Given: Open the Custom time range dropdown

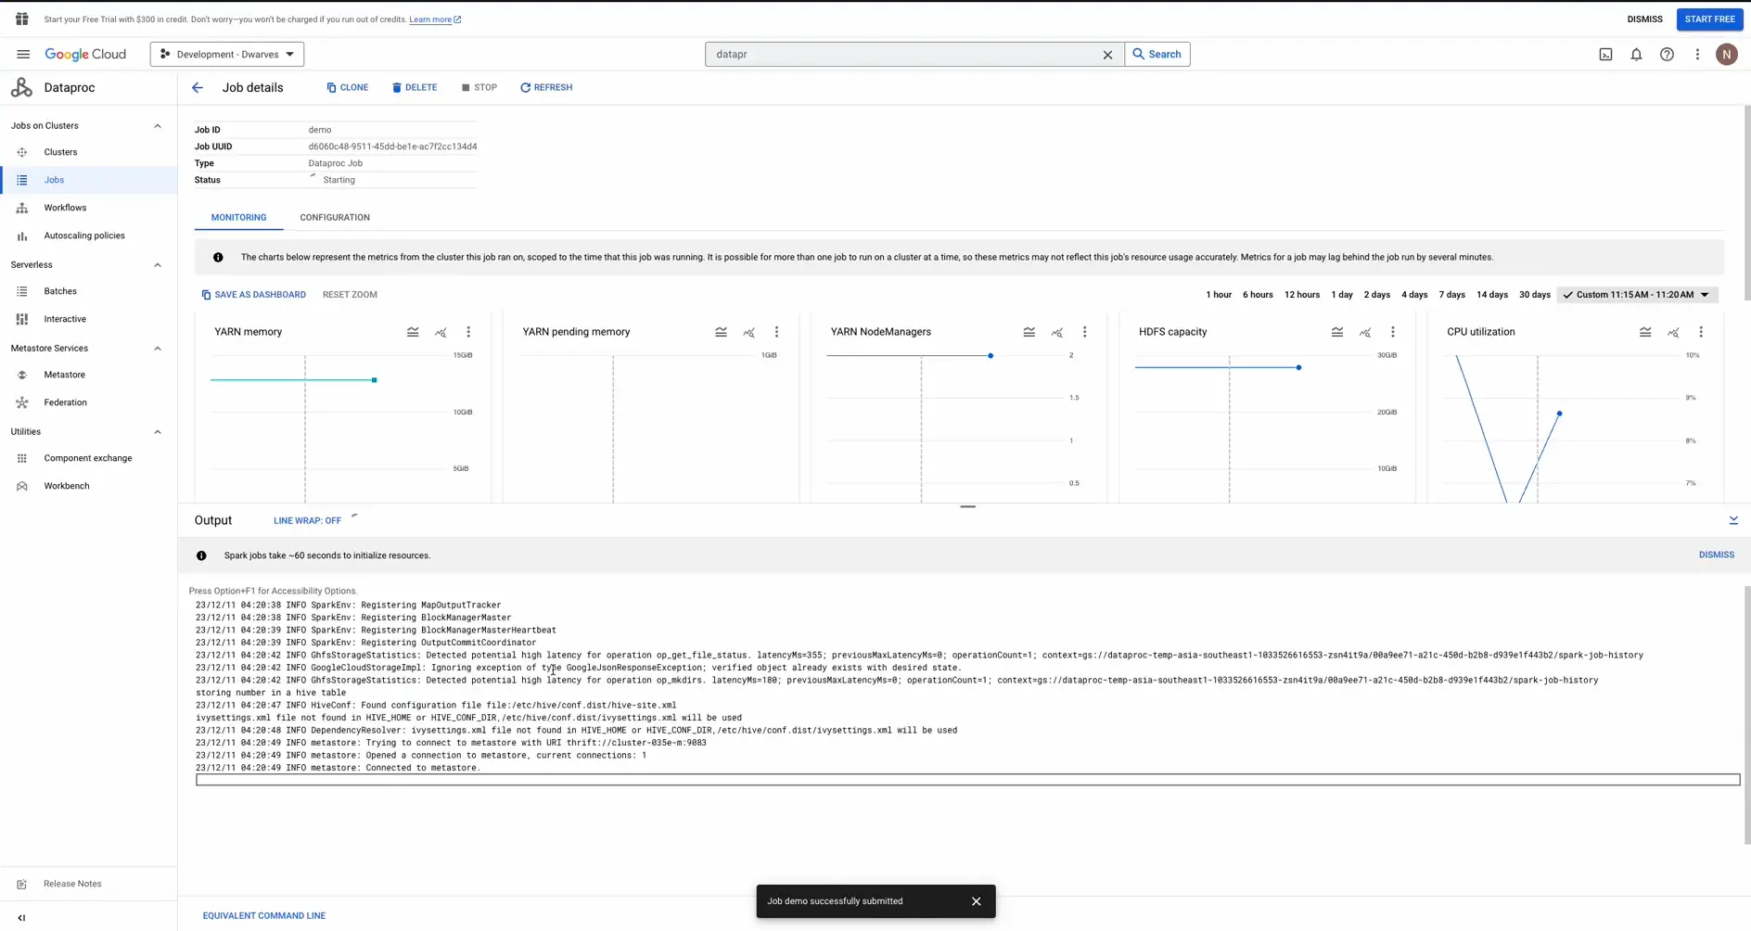Looking at the screenshot, I should [1637, 295].
